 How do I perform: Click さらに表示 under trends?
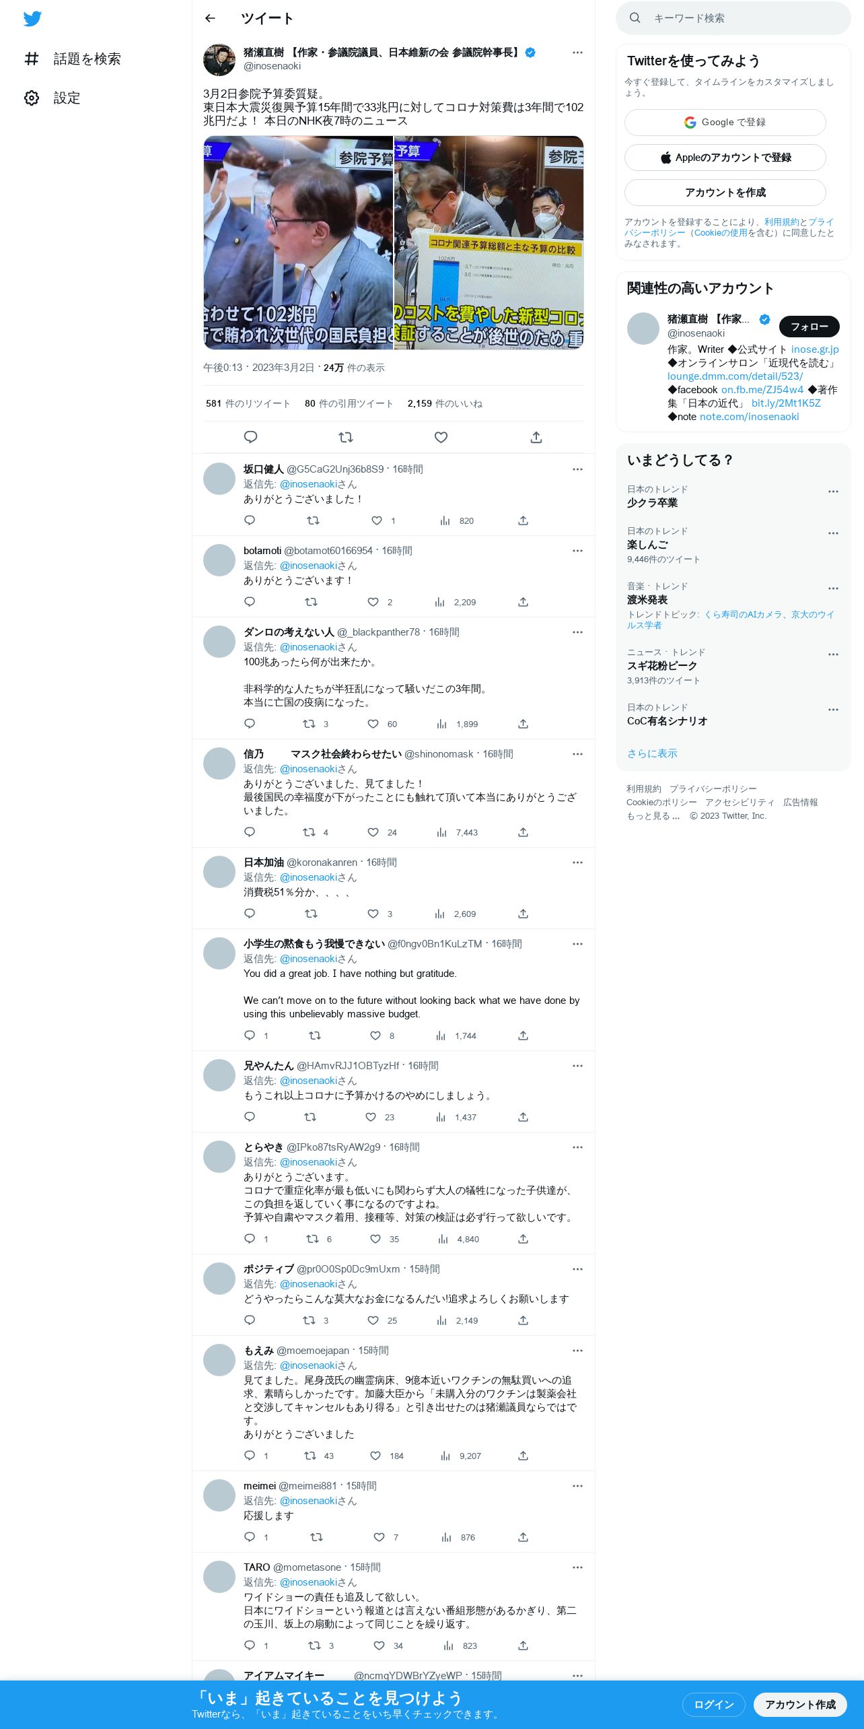pos(652,753)
